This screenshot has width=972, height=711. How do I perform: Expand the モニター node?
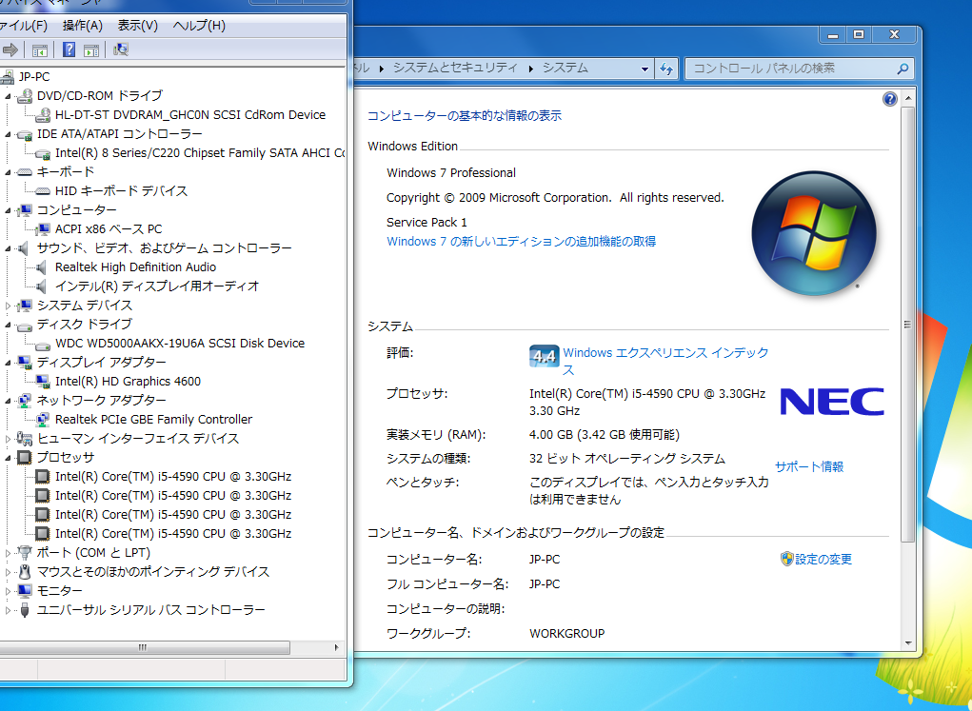tap(8, 591)
